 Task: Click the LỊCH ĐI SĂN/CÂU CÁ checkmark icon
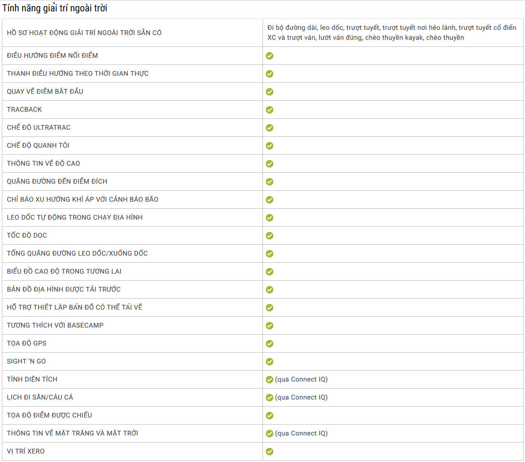tap(270, 398)
